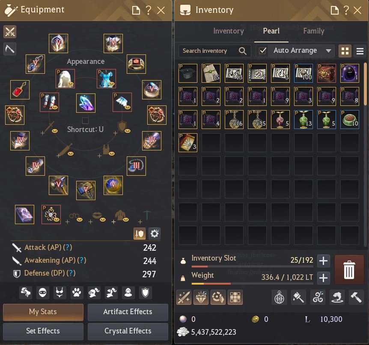Click the inventory trash can icon
Screen dimensions: 369x345
349,269
